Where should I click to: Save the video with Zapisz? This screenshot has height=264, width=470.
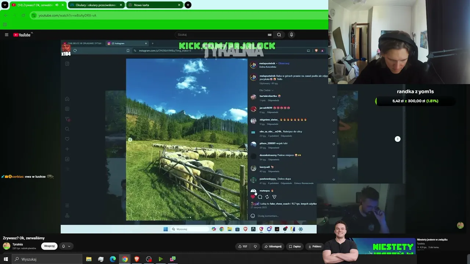(x=295, y=246)
